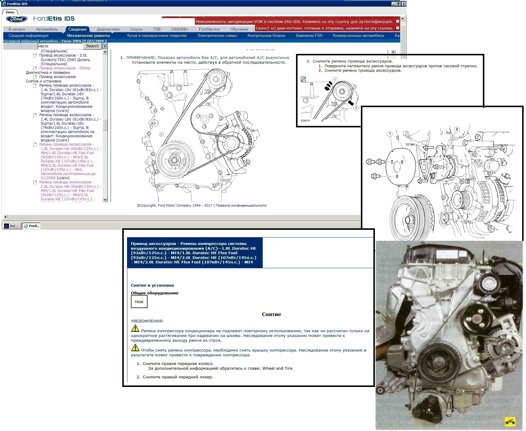Collapse the search results side panel arrow

(105, 46)
